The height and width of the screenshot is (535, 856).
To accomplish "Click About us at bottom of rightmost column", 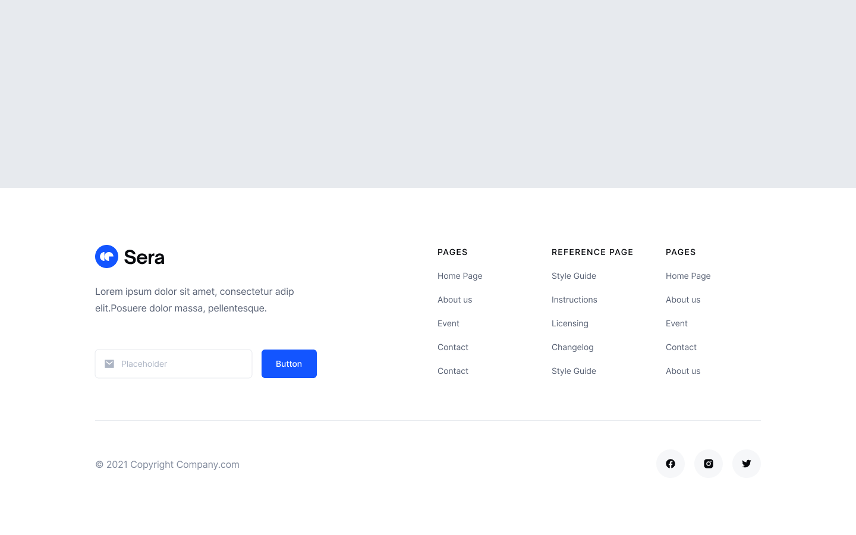I will click(x=683, y=371).
